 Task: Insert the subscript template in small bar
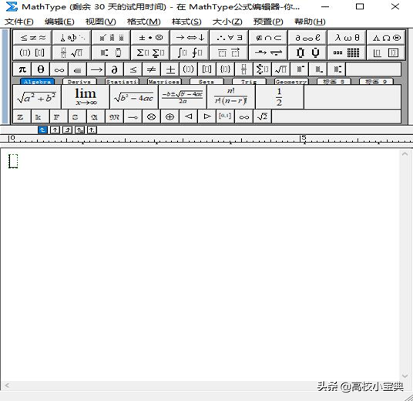point(318,69)
